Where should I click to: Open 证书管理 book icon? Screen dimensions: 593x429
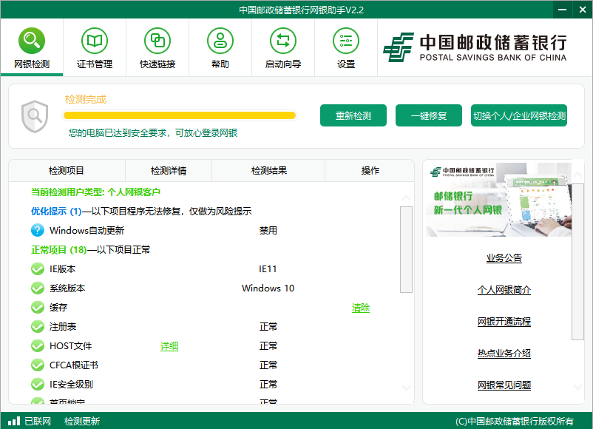click(x=95, y=41)
